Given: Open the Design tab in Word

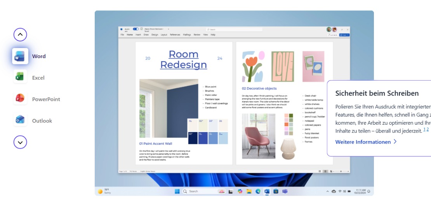Looking at the screenshot, I should 155,35.
